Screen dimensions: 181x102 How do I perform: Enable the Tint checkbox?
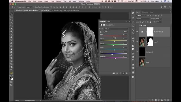click(x=105, y=32)
